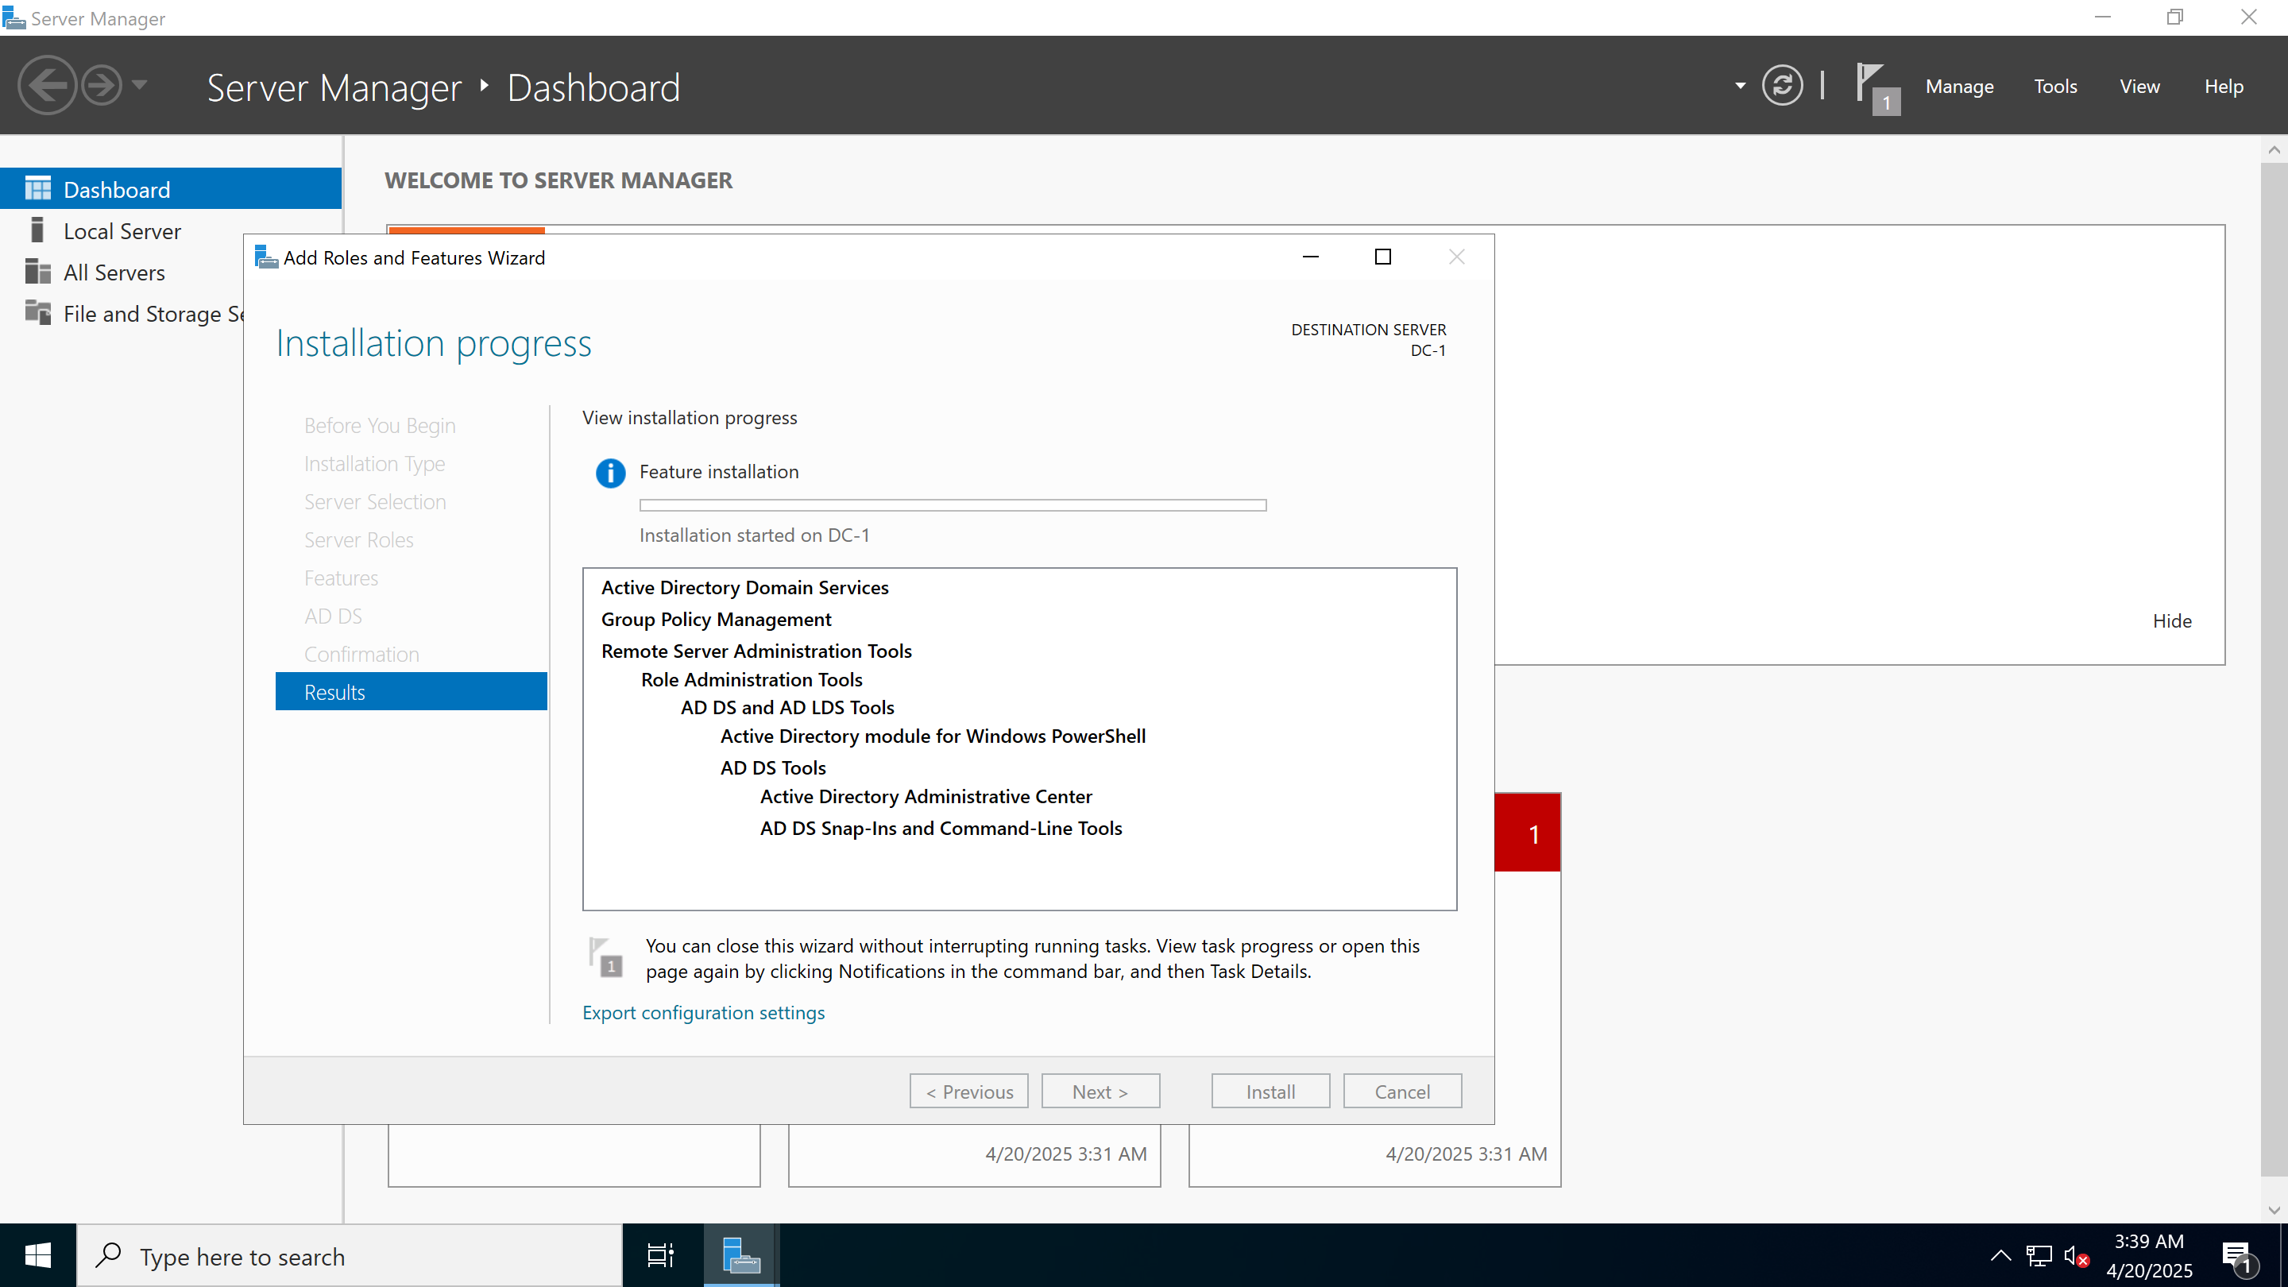Select Role Administration Tools entry
2288x1287 pixels.
752,679
